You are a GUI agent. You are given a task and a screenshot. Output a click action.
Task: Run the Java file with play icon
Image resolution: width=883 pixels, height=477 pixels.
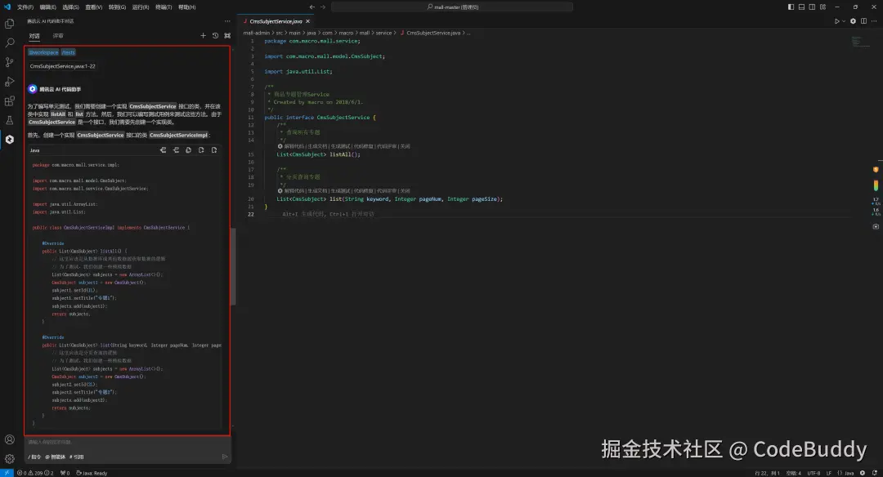pyautogui.click(x=837, y=21)
